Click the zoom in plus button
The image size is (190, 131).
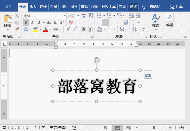click(170, 128)
